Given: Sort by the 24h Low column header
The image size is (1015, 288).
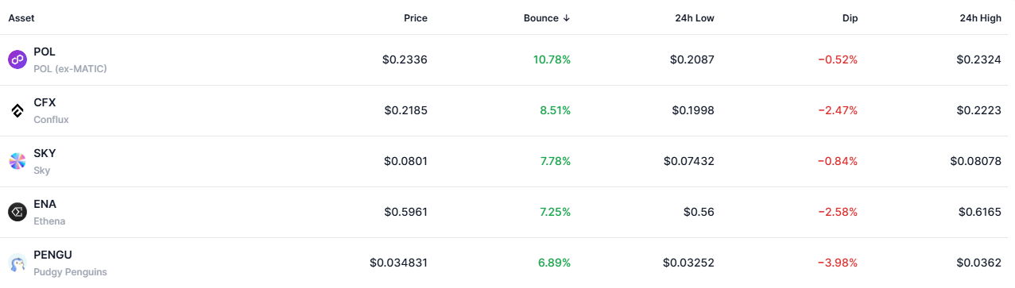Looking at the screenshot, I should click(x=694, y=17).
